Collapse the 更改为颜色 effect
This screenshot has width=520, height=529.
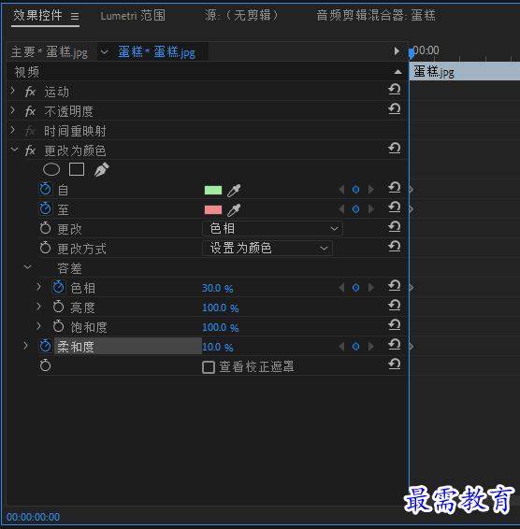tap(14, 150)
